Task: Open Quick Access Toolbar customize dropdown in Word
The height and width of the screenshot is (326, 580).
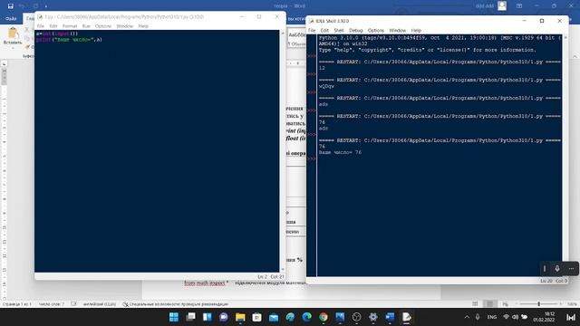Action: click(x=46, y=6)
